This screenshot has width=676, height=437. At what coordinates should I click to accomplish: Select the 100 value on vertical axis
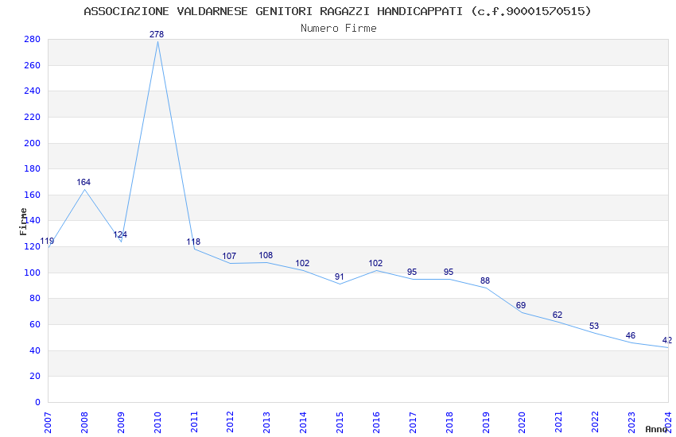[33, 273]
